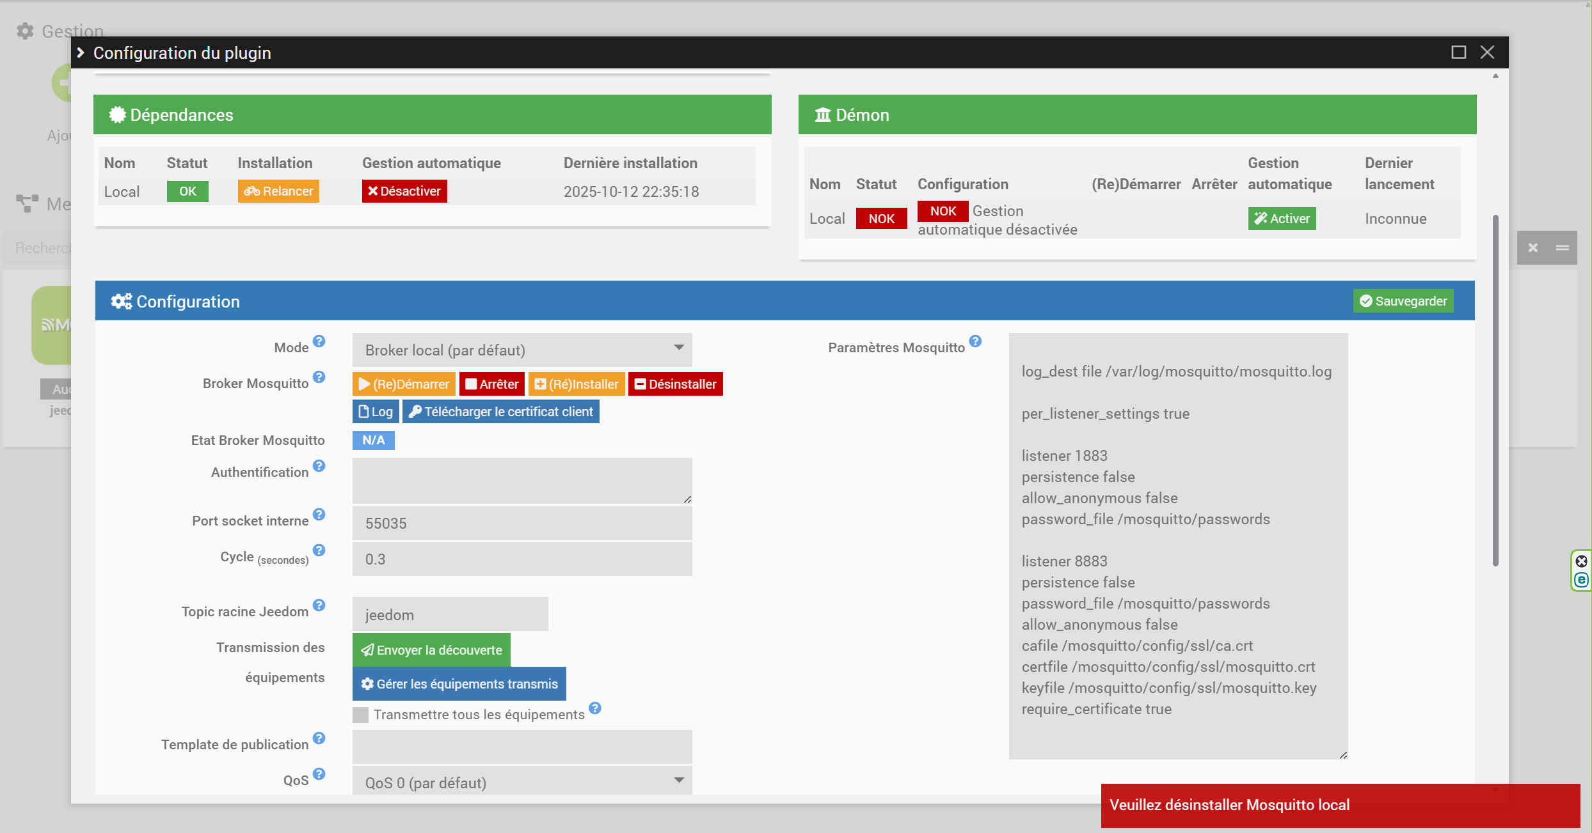Check Transmettre tous les équipements checkbox

361,715
